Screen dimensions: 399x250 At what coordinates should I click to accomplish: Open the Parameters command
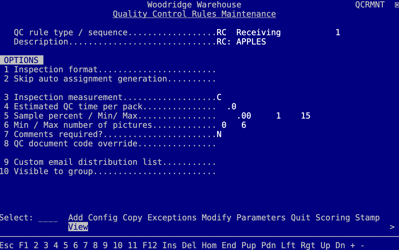261,218
